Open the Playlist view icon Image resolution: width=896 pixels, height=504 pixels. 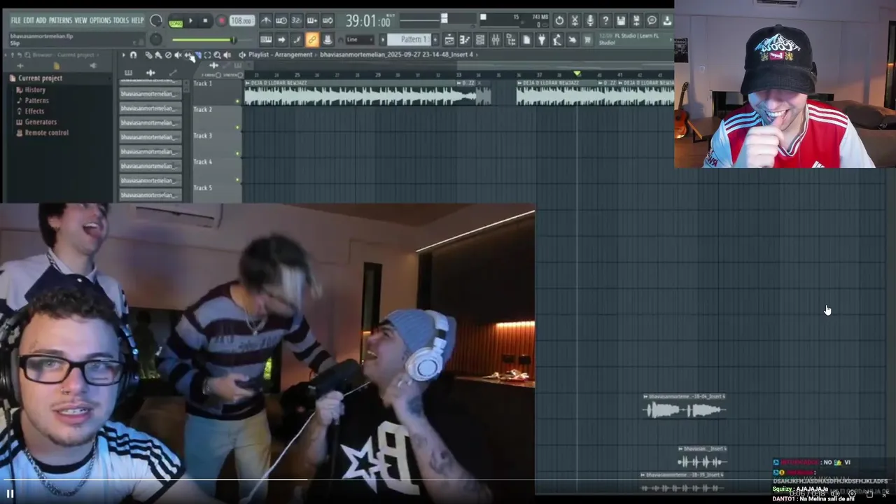(x=449, y=40)
